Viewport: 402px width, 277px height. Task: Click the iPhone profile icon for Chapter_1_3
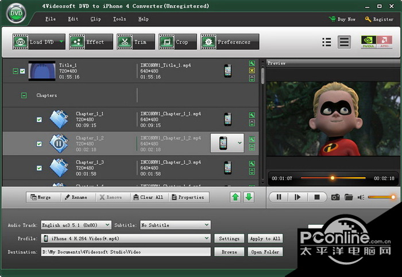(x=227, y=168)
